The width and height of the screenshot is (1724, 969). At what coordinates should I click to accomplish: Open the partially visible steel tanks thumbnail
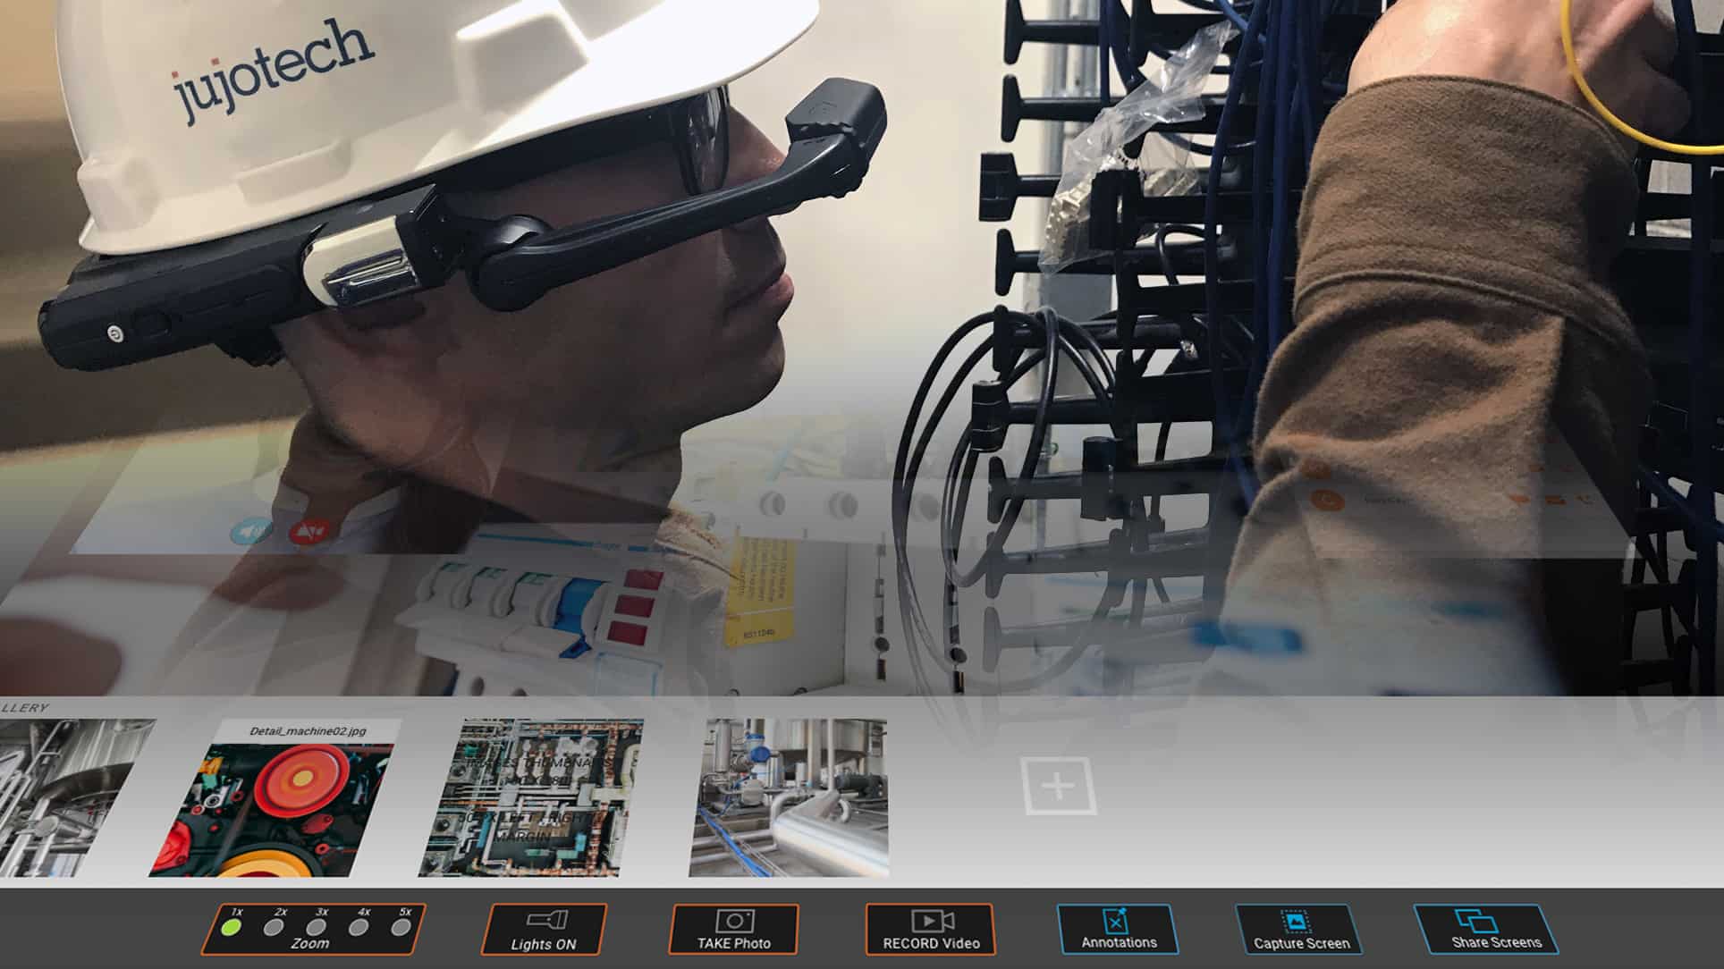tap(72, 797)
